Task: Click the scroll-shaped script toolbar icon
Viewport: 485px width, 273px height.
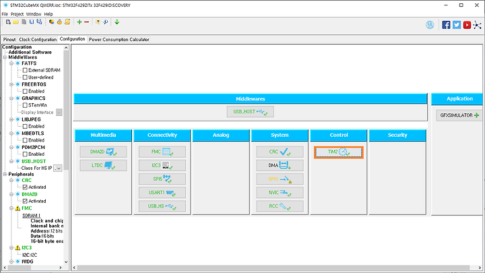Action: [67, 22]
